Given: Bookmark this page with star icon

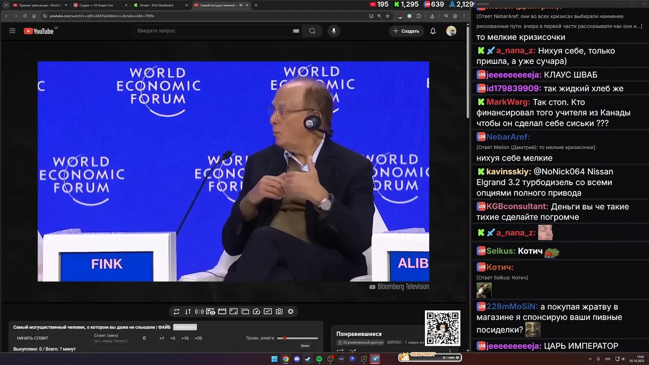Looking at the screenshot, I should point(387,16).
